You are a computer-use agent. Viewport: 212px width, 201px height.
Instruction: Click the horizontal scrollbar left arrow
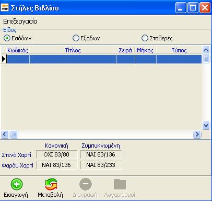click(5, 135)
